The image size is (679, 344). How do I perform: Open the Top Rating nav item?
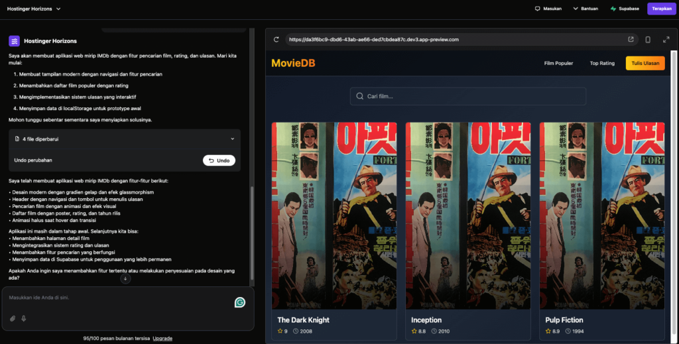pyautogui.click(x=602, y=63)
